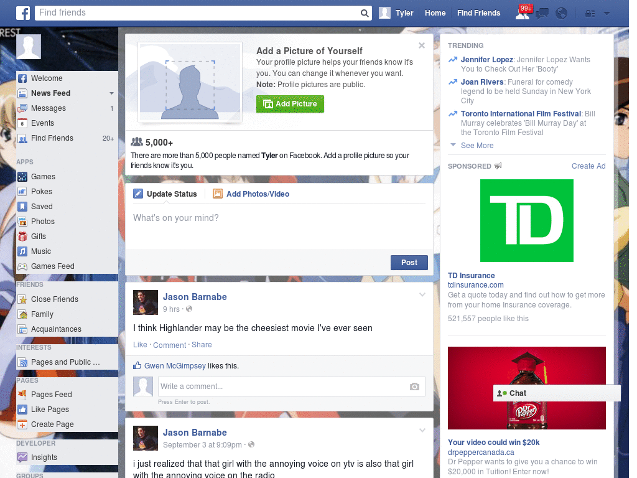Image resolution: width=637 pixels, height=478 pixels.
Task: Open the account menu dropdown arrow
Action: click(x=607, y=13)
